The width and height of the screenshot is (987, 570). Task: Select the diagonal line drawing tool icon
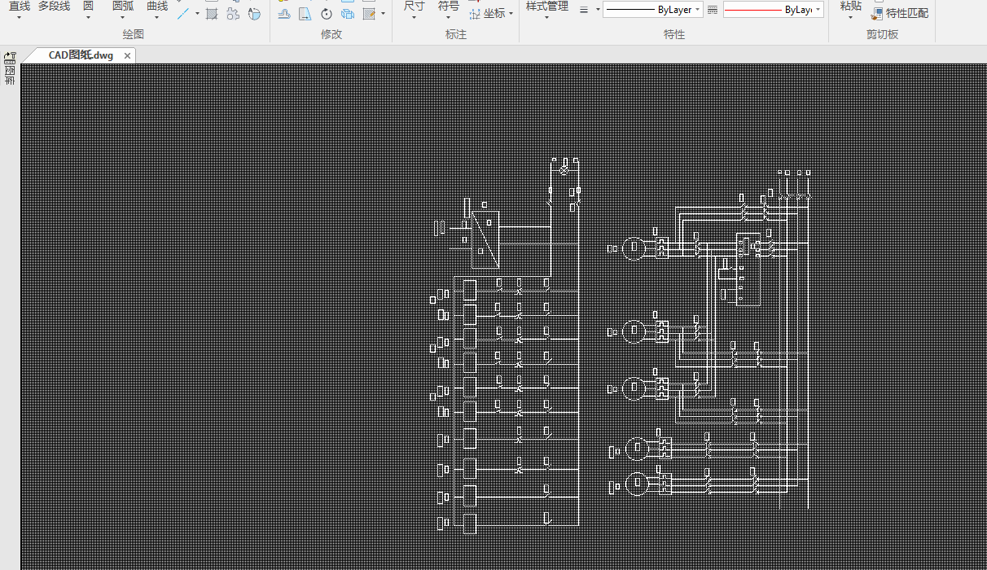(184, 13)
